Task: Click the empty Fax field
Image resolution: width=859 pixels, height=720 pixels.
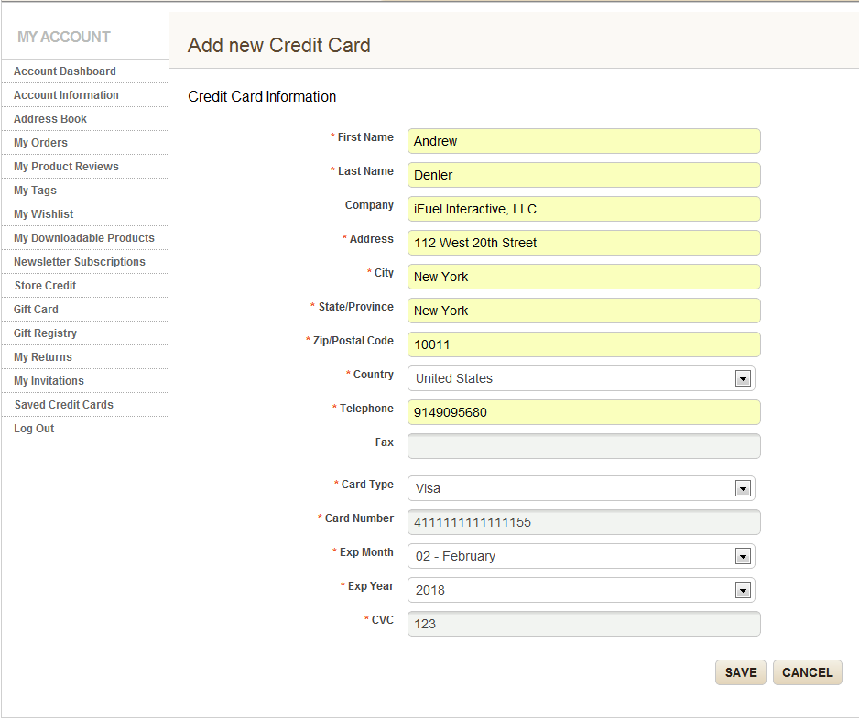Action: coord(584,447)
